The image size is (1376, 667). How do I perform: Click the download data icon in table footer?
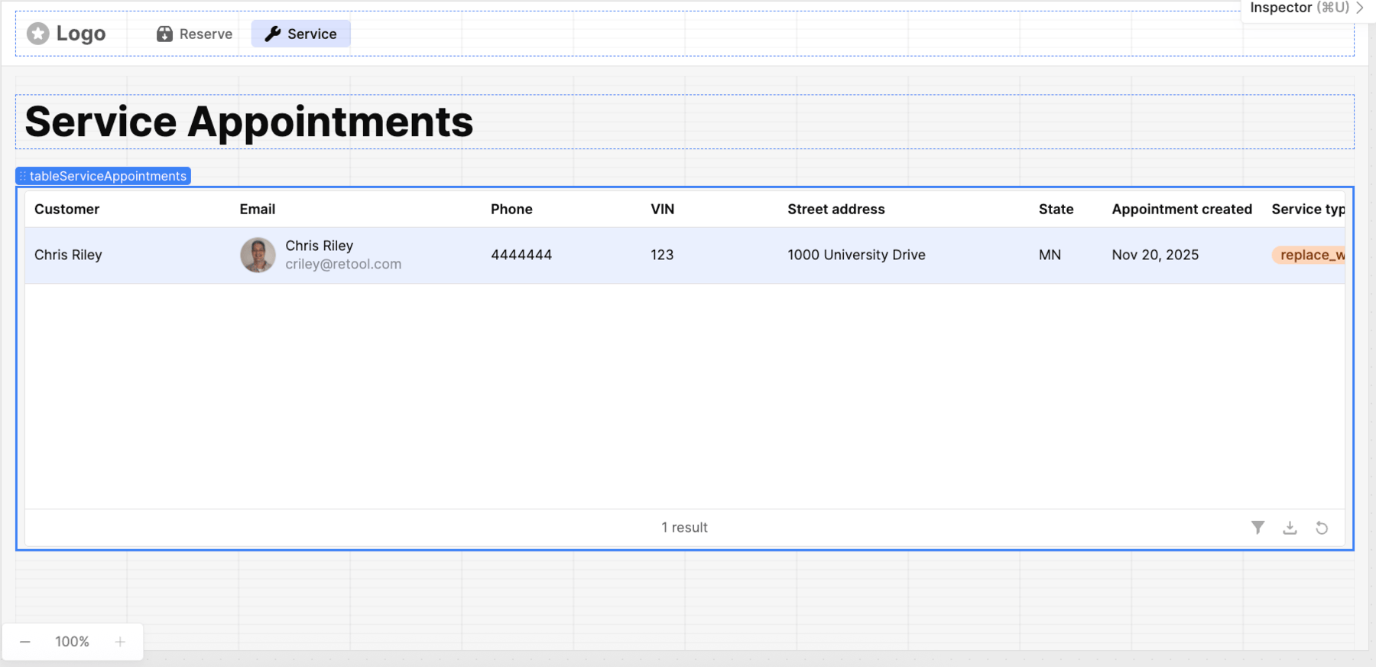click(1290, 527)
